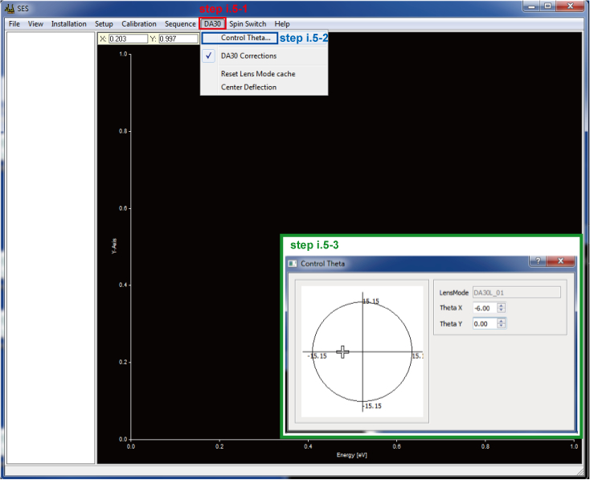Open the Spin Switch menu
Viewport: 590px width, 480px height.
pos(248,24)
